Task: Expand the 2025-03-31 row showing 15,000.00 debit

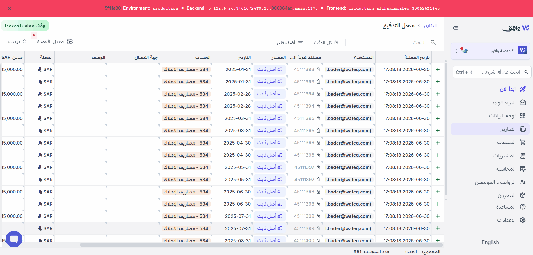Action: point(438,118)
